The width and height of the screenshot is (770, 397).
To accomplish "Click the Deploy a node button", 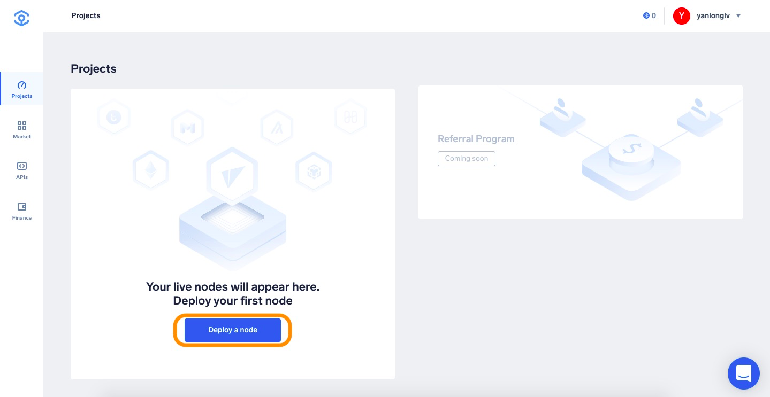I will pos(233,330).
